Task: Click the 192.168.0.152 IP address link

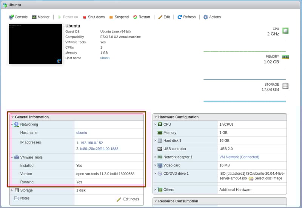Action: pyautogui.click(x=91, y=143)
